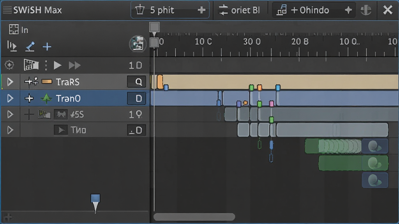Select the 5 phit tab
Viewport: 399px width, 224px height.
click(170, 10)
